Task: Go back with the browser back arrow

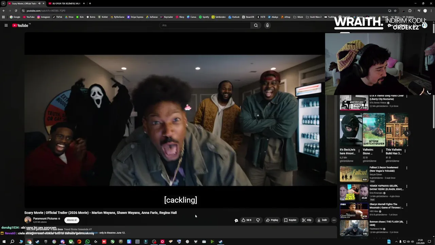Action: point(4,11)
